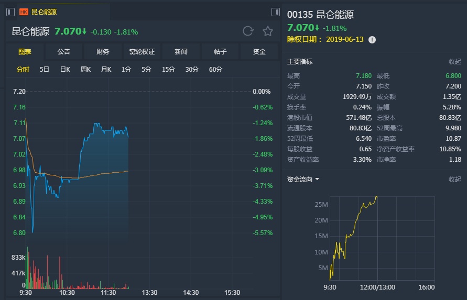The height and width of the screenshot is (300, 467).
Task: Open the 财务 tab
Action: tap(103, 52)
